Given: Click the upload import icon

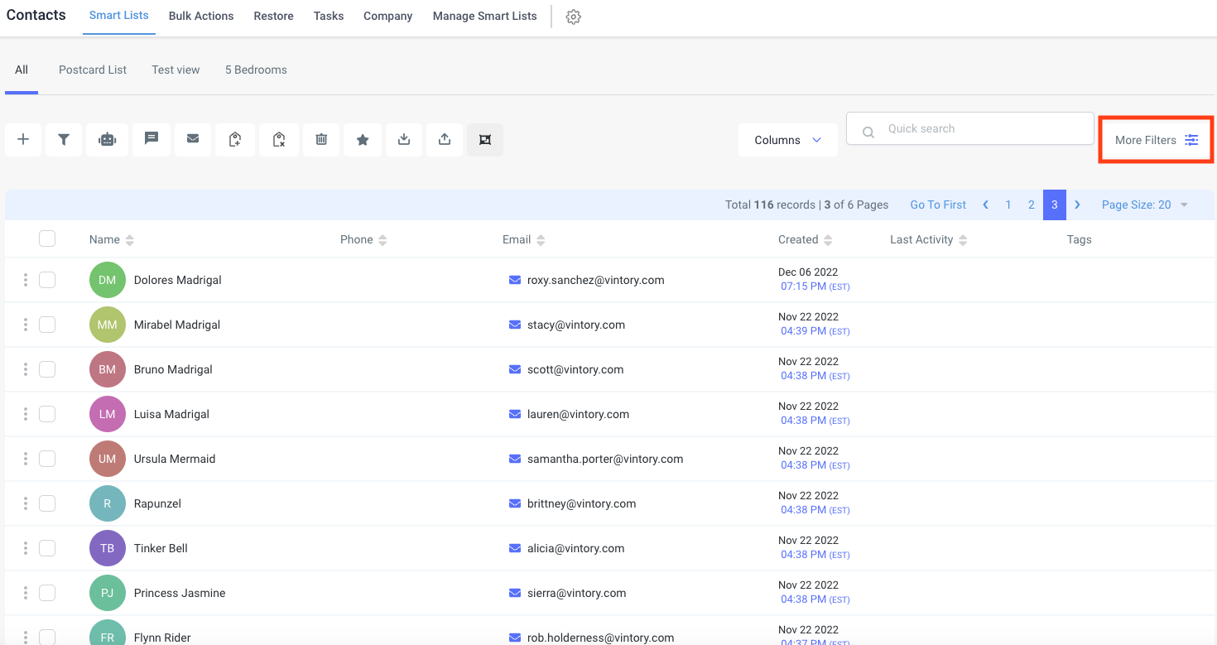Looking at the screenshot, I should click(x=445, y=140).
